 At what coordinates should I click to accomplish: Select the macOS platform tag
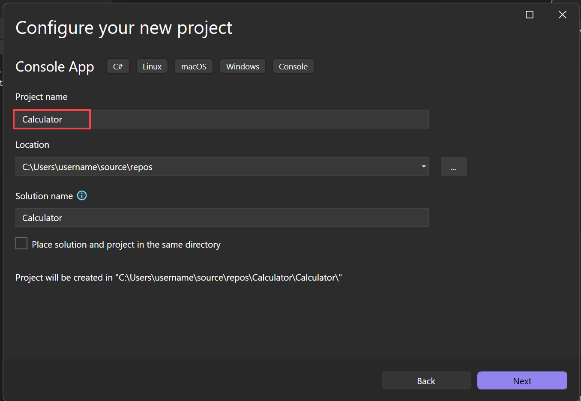[194, 66]
